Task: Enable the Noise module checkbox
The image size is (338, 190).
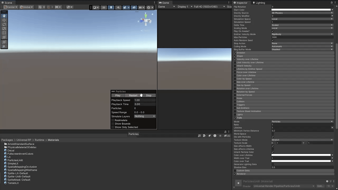Action: tap(235, 98)
